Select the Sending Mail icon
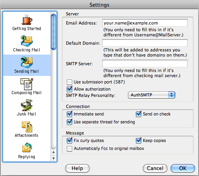The height and width of the screenshot is (176, 199). tap(26, 62)
